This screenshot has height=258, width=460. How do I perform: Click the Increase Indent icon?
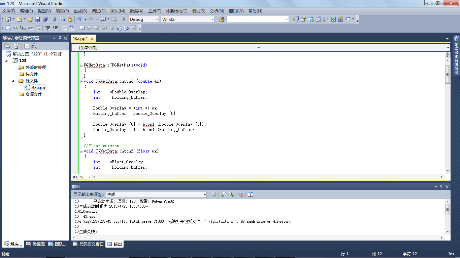click(55, 28)
